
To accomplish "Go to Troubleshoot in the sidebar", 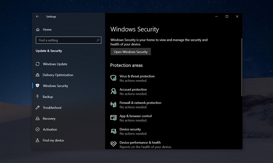I will (52, 108).
